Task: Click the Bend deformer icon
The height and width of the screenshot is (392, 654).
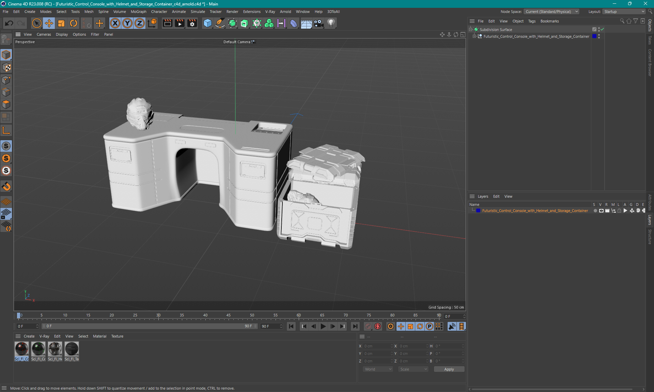Action: (294, 23)
